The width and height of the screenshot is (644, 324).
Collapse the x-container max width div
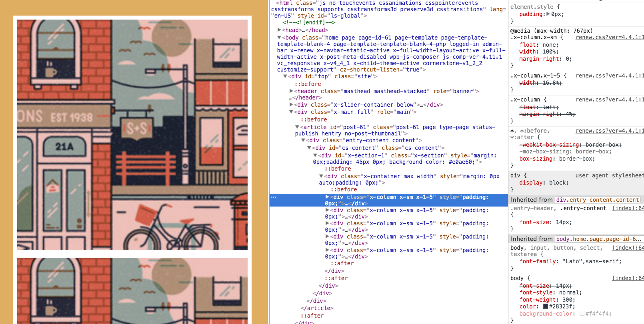coord(321,176)
